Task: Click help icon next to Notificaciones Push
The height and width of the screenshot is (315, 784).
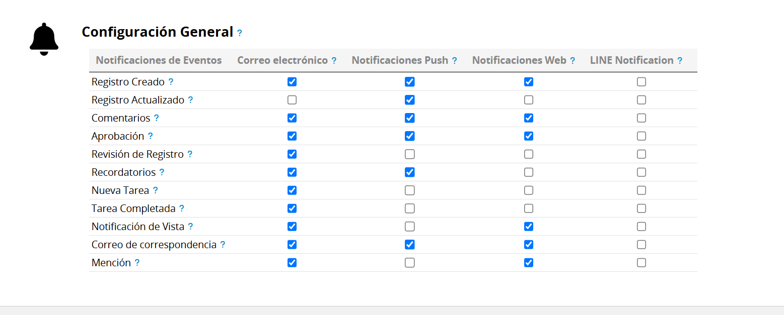Action: tap(455, 61)
